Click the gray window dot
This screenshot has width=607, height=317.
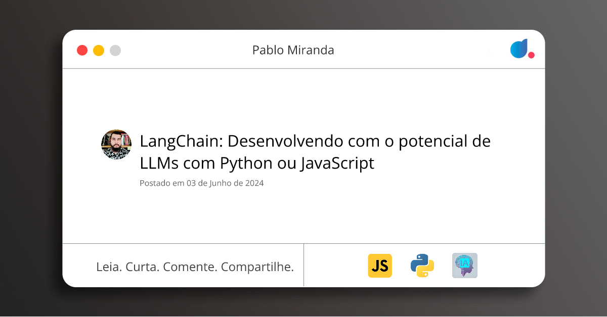pyautogui.click(x=115, y=50)
